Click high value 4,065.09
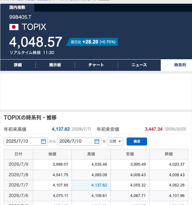The width and height of the screenshot is (192, 205). [x=99, y=175]
